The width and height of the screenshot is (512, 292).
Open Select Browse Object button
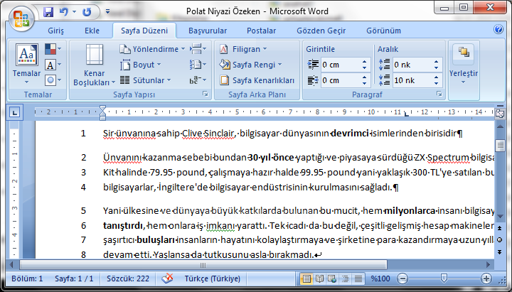click(x=500, y=240)
